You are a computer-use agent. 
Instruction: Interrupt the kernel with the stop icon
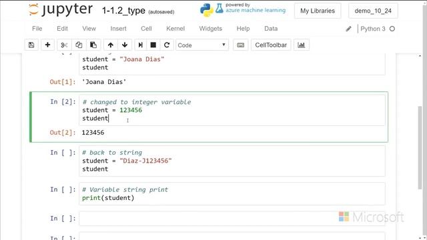(153, 45)
